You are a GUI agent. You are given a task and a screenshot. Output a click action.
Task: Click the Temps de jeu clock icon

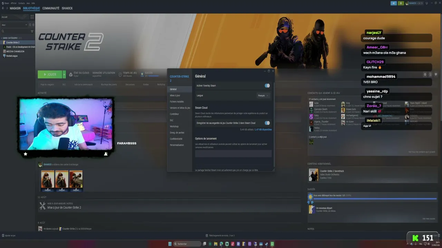120,74
